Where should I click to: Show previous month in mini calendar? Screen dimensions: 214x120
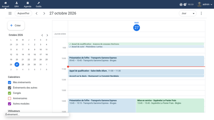42,35
